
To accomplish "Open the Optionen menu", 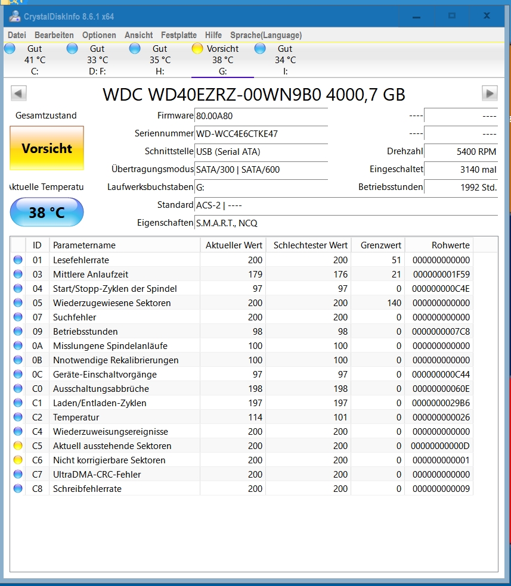I will click(99, 35).
